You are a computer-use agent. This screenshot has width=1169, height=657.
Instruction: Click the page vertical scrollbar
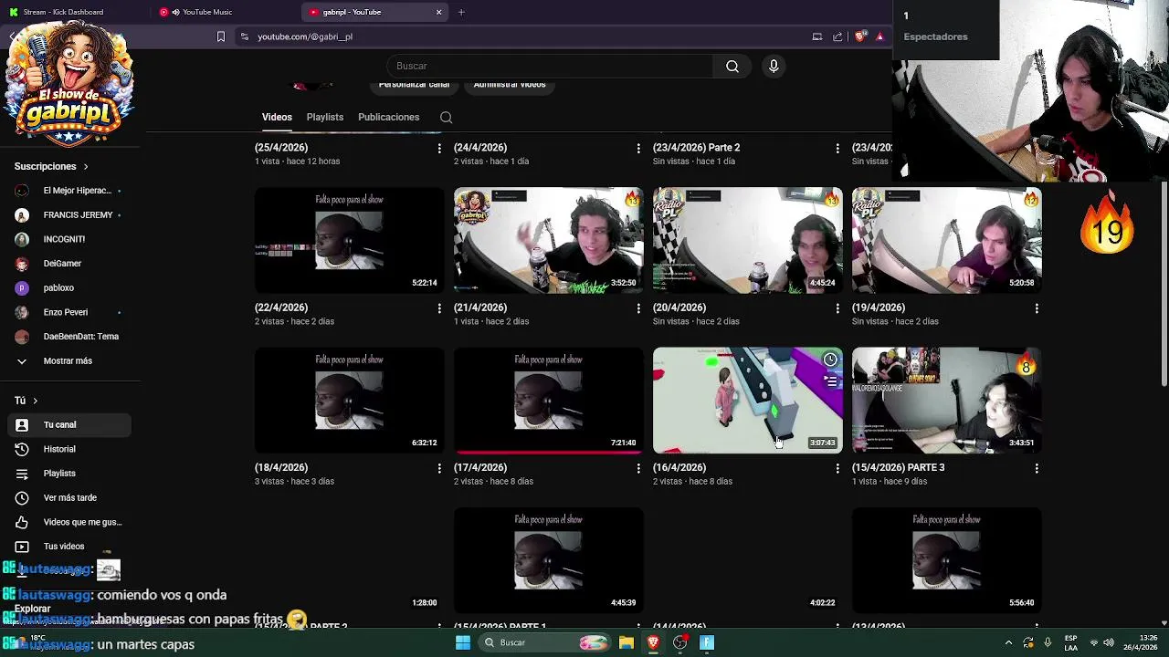(1164, 283)
